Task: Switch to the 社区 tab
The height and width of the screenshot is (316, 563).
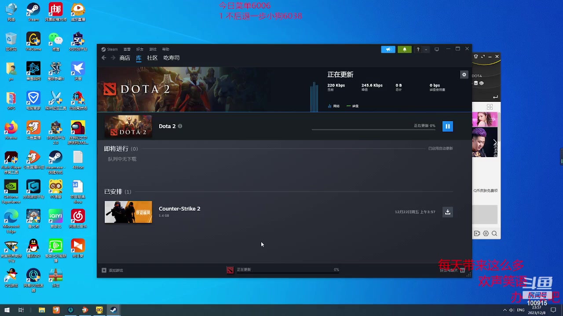Action: pos(152,58)
